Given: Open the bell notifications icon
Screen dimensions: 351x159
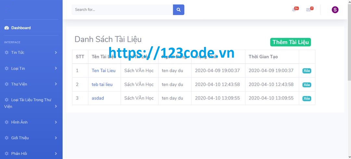Looking at the screenshot, I should point(294,10).
